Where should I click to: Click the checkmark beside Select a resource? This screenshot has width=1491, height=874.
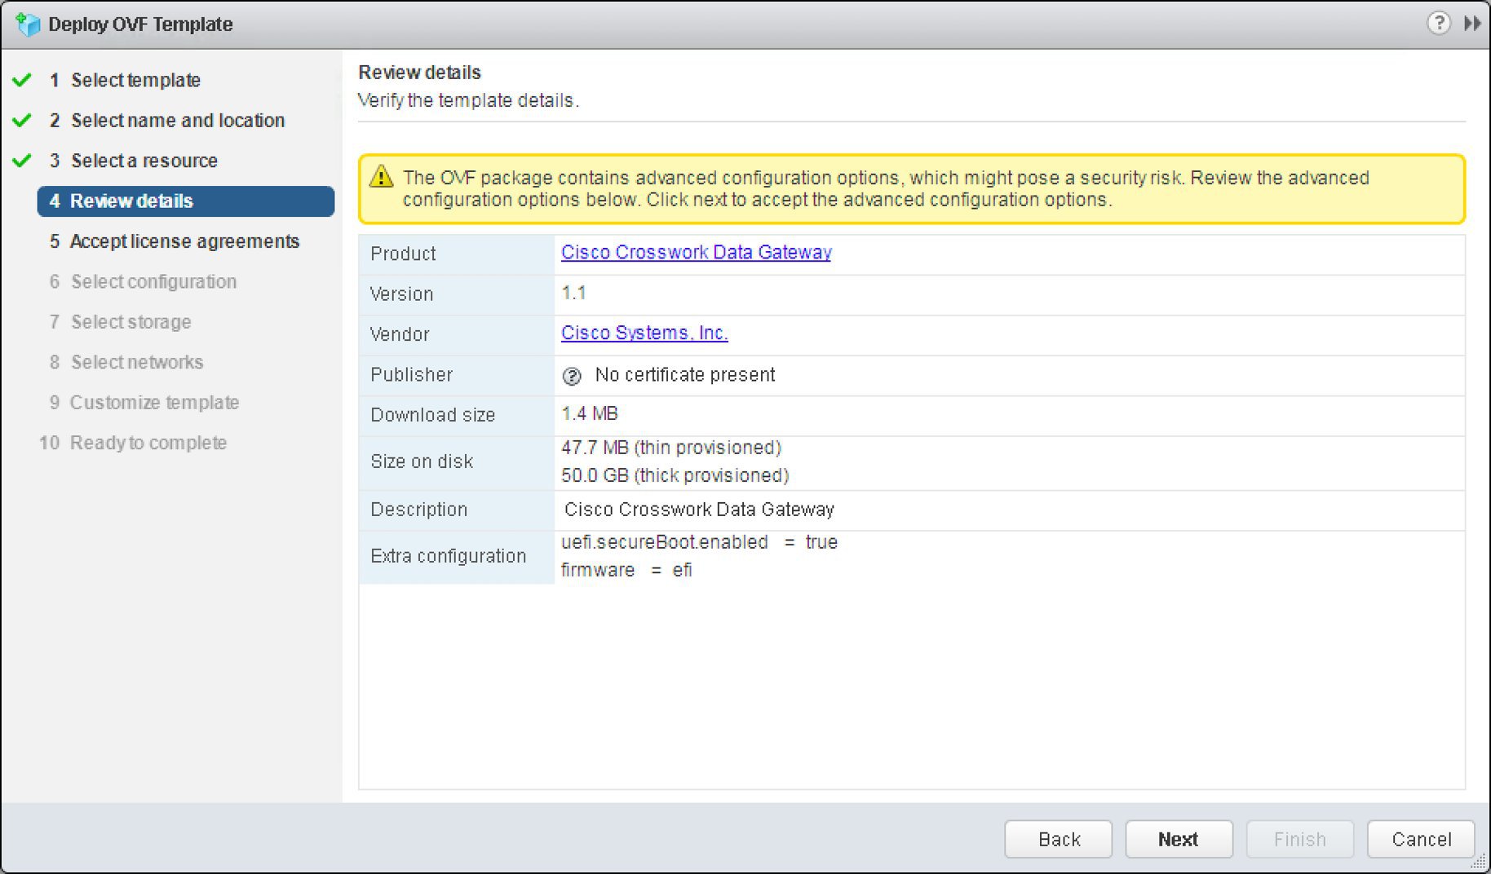20,161
